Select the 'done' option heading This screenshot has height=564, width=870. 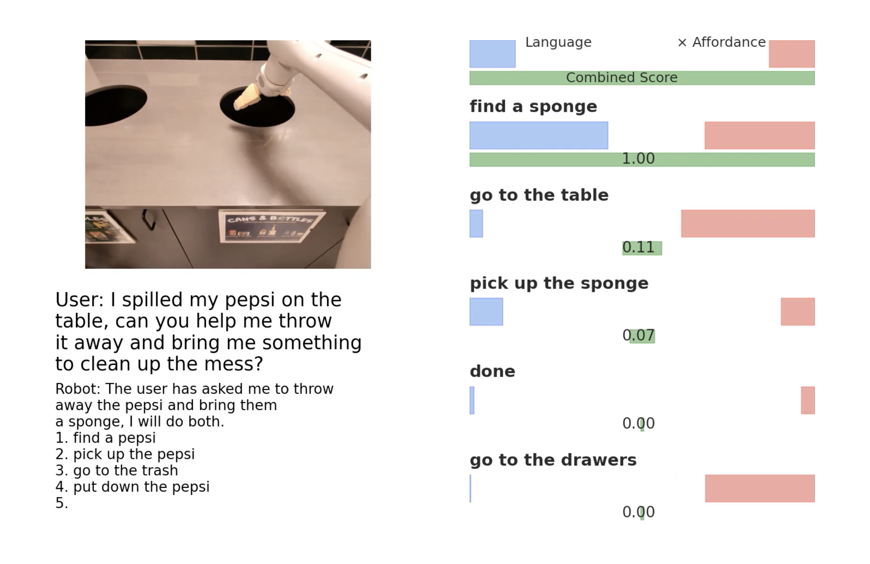tap(492, 371)
